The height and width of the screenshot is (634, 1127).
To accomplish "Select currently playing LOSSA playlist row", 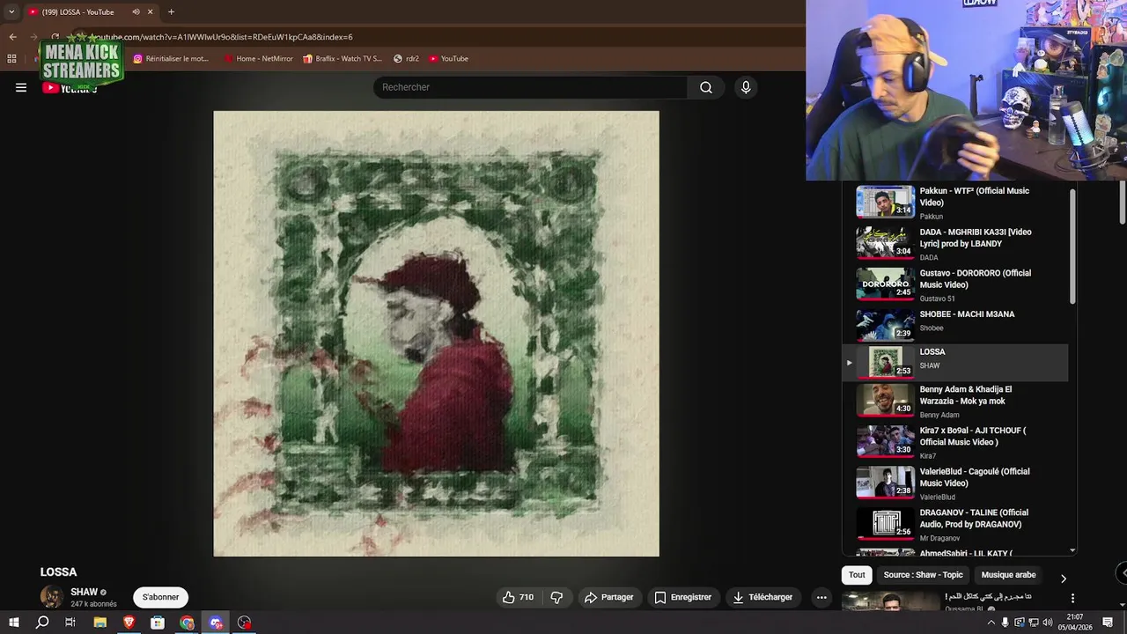I will [x=955, y=361].
